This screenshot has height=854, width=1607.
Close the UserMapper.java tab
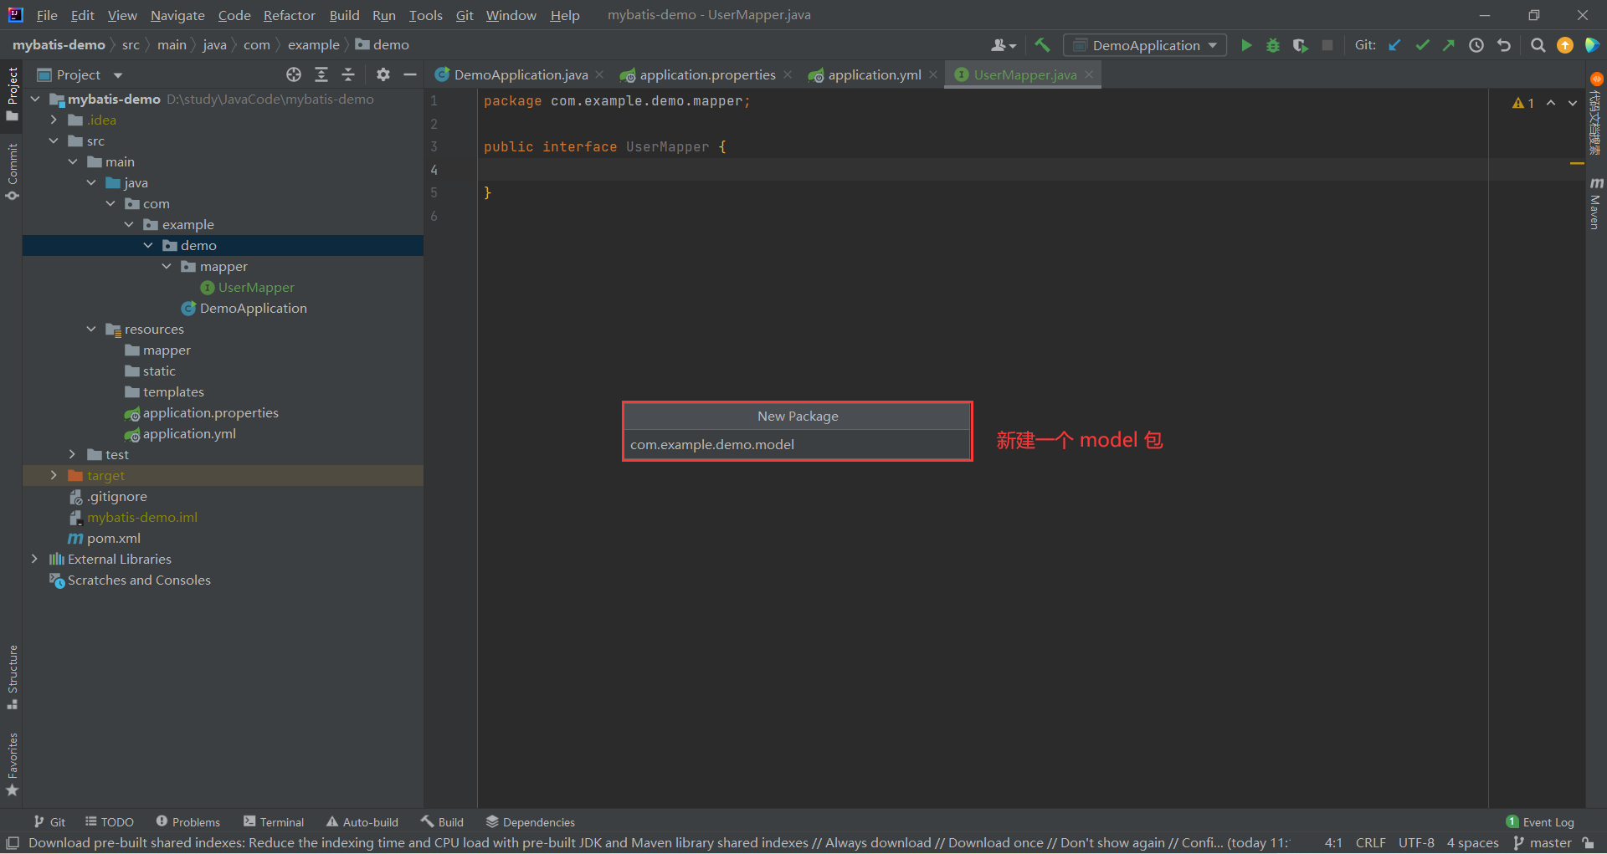coord(1089,74)
